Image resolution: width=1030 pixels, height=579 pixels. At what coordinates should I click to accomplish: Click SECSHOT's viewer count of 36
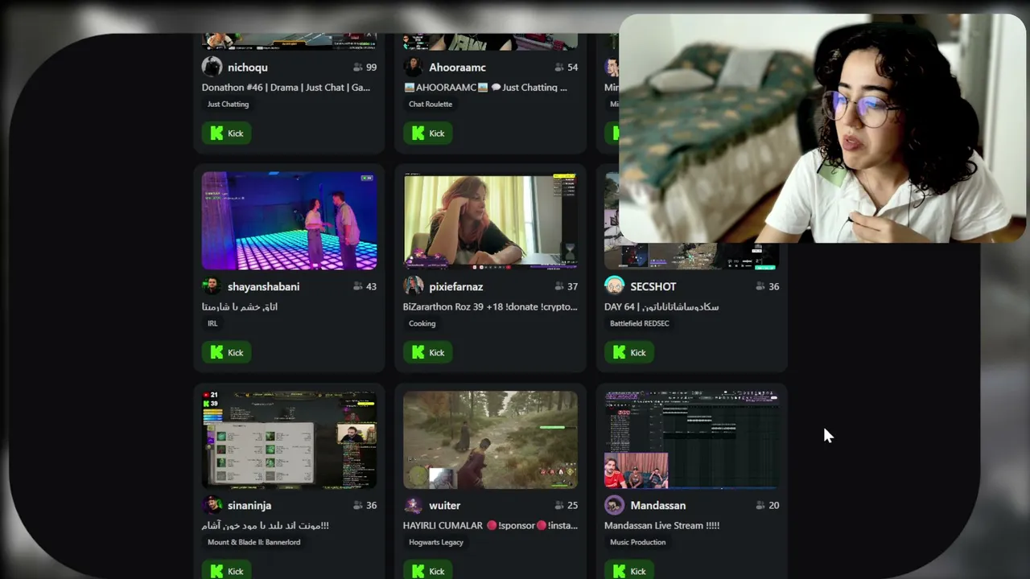click(767, 286)
